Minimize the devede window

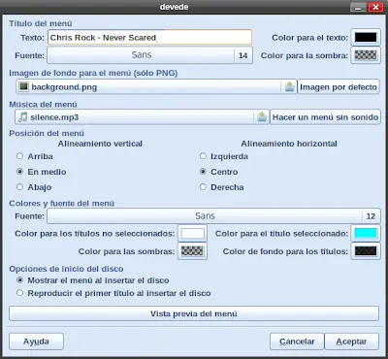[358, 7]
